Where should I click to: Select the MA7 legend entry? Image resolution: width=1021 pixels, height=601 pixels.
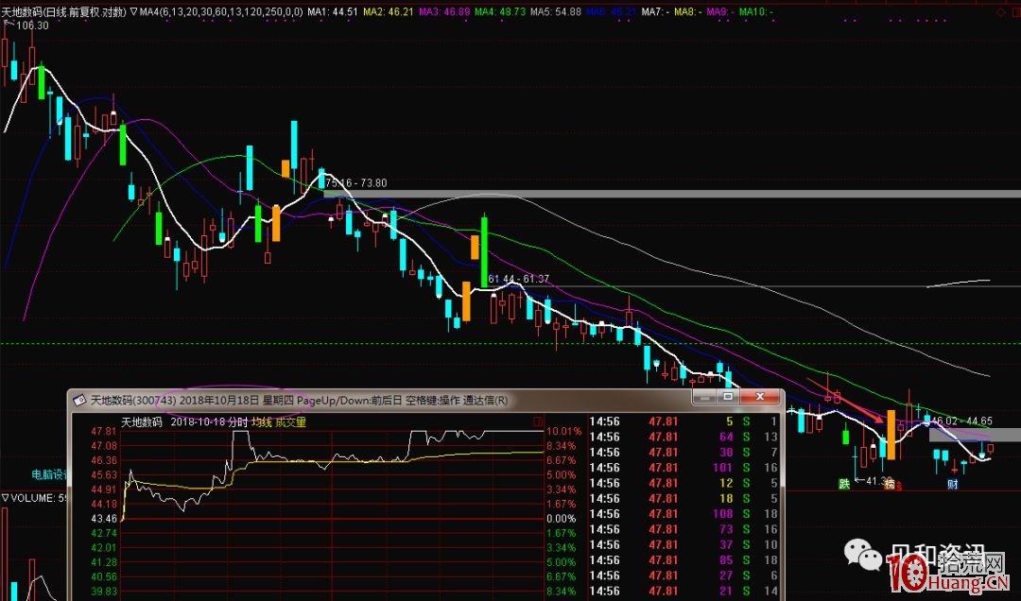[x=656, y=11]
